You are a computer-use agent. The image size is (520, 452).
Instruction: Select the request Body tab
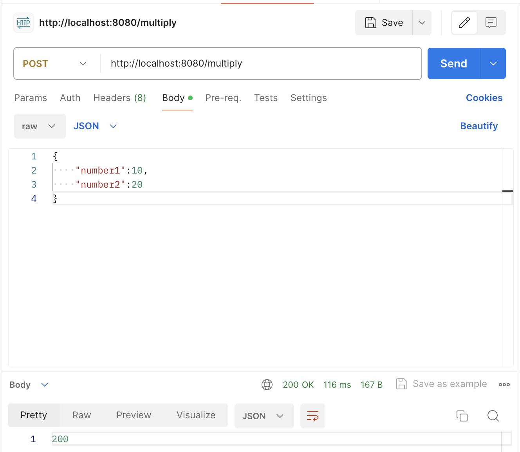click(177, 98)
